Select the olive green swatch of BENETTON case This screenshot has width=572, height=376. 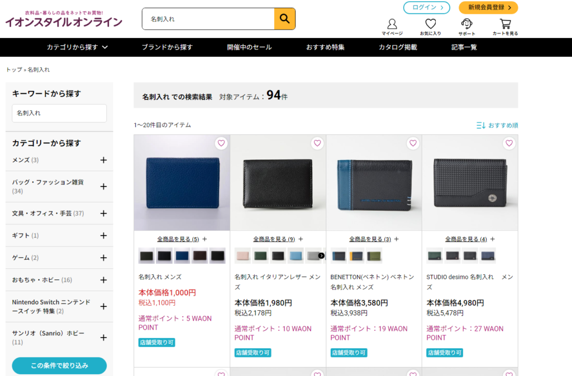pos(374,256)
